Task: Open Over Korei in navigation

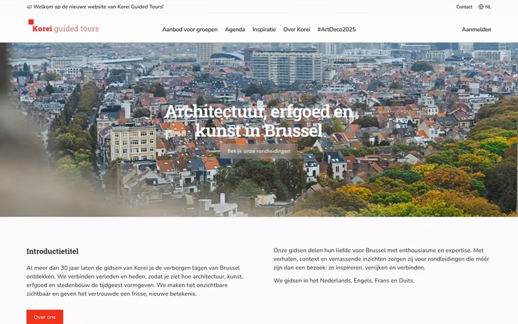Action: (297, 29)
